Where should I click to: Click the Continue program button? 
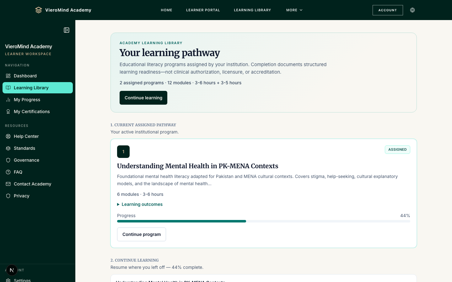142,234
